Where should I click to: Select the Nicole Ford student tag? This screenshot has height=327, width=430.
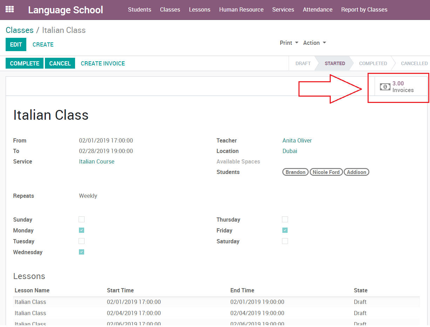click(x=326, y=172)
